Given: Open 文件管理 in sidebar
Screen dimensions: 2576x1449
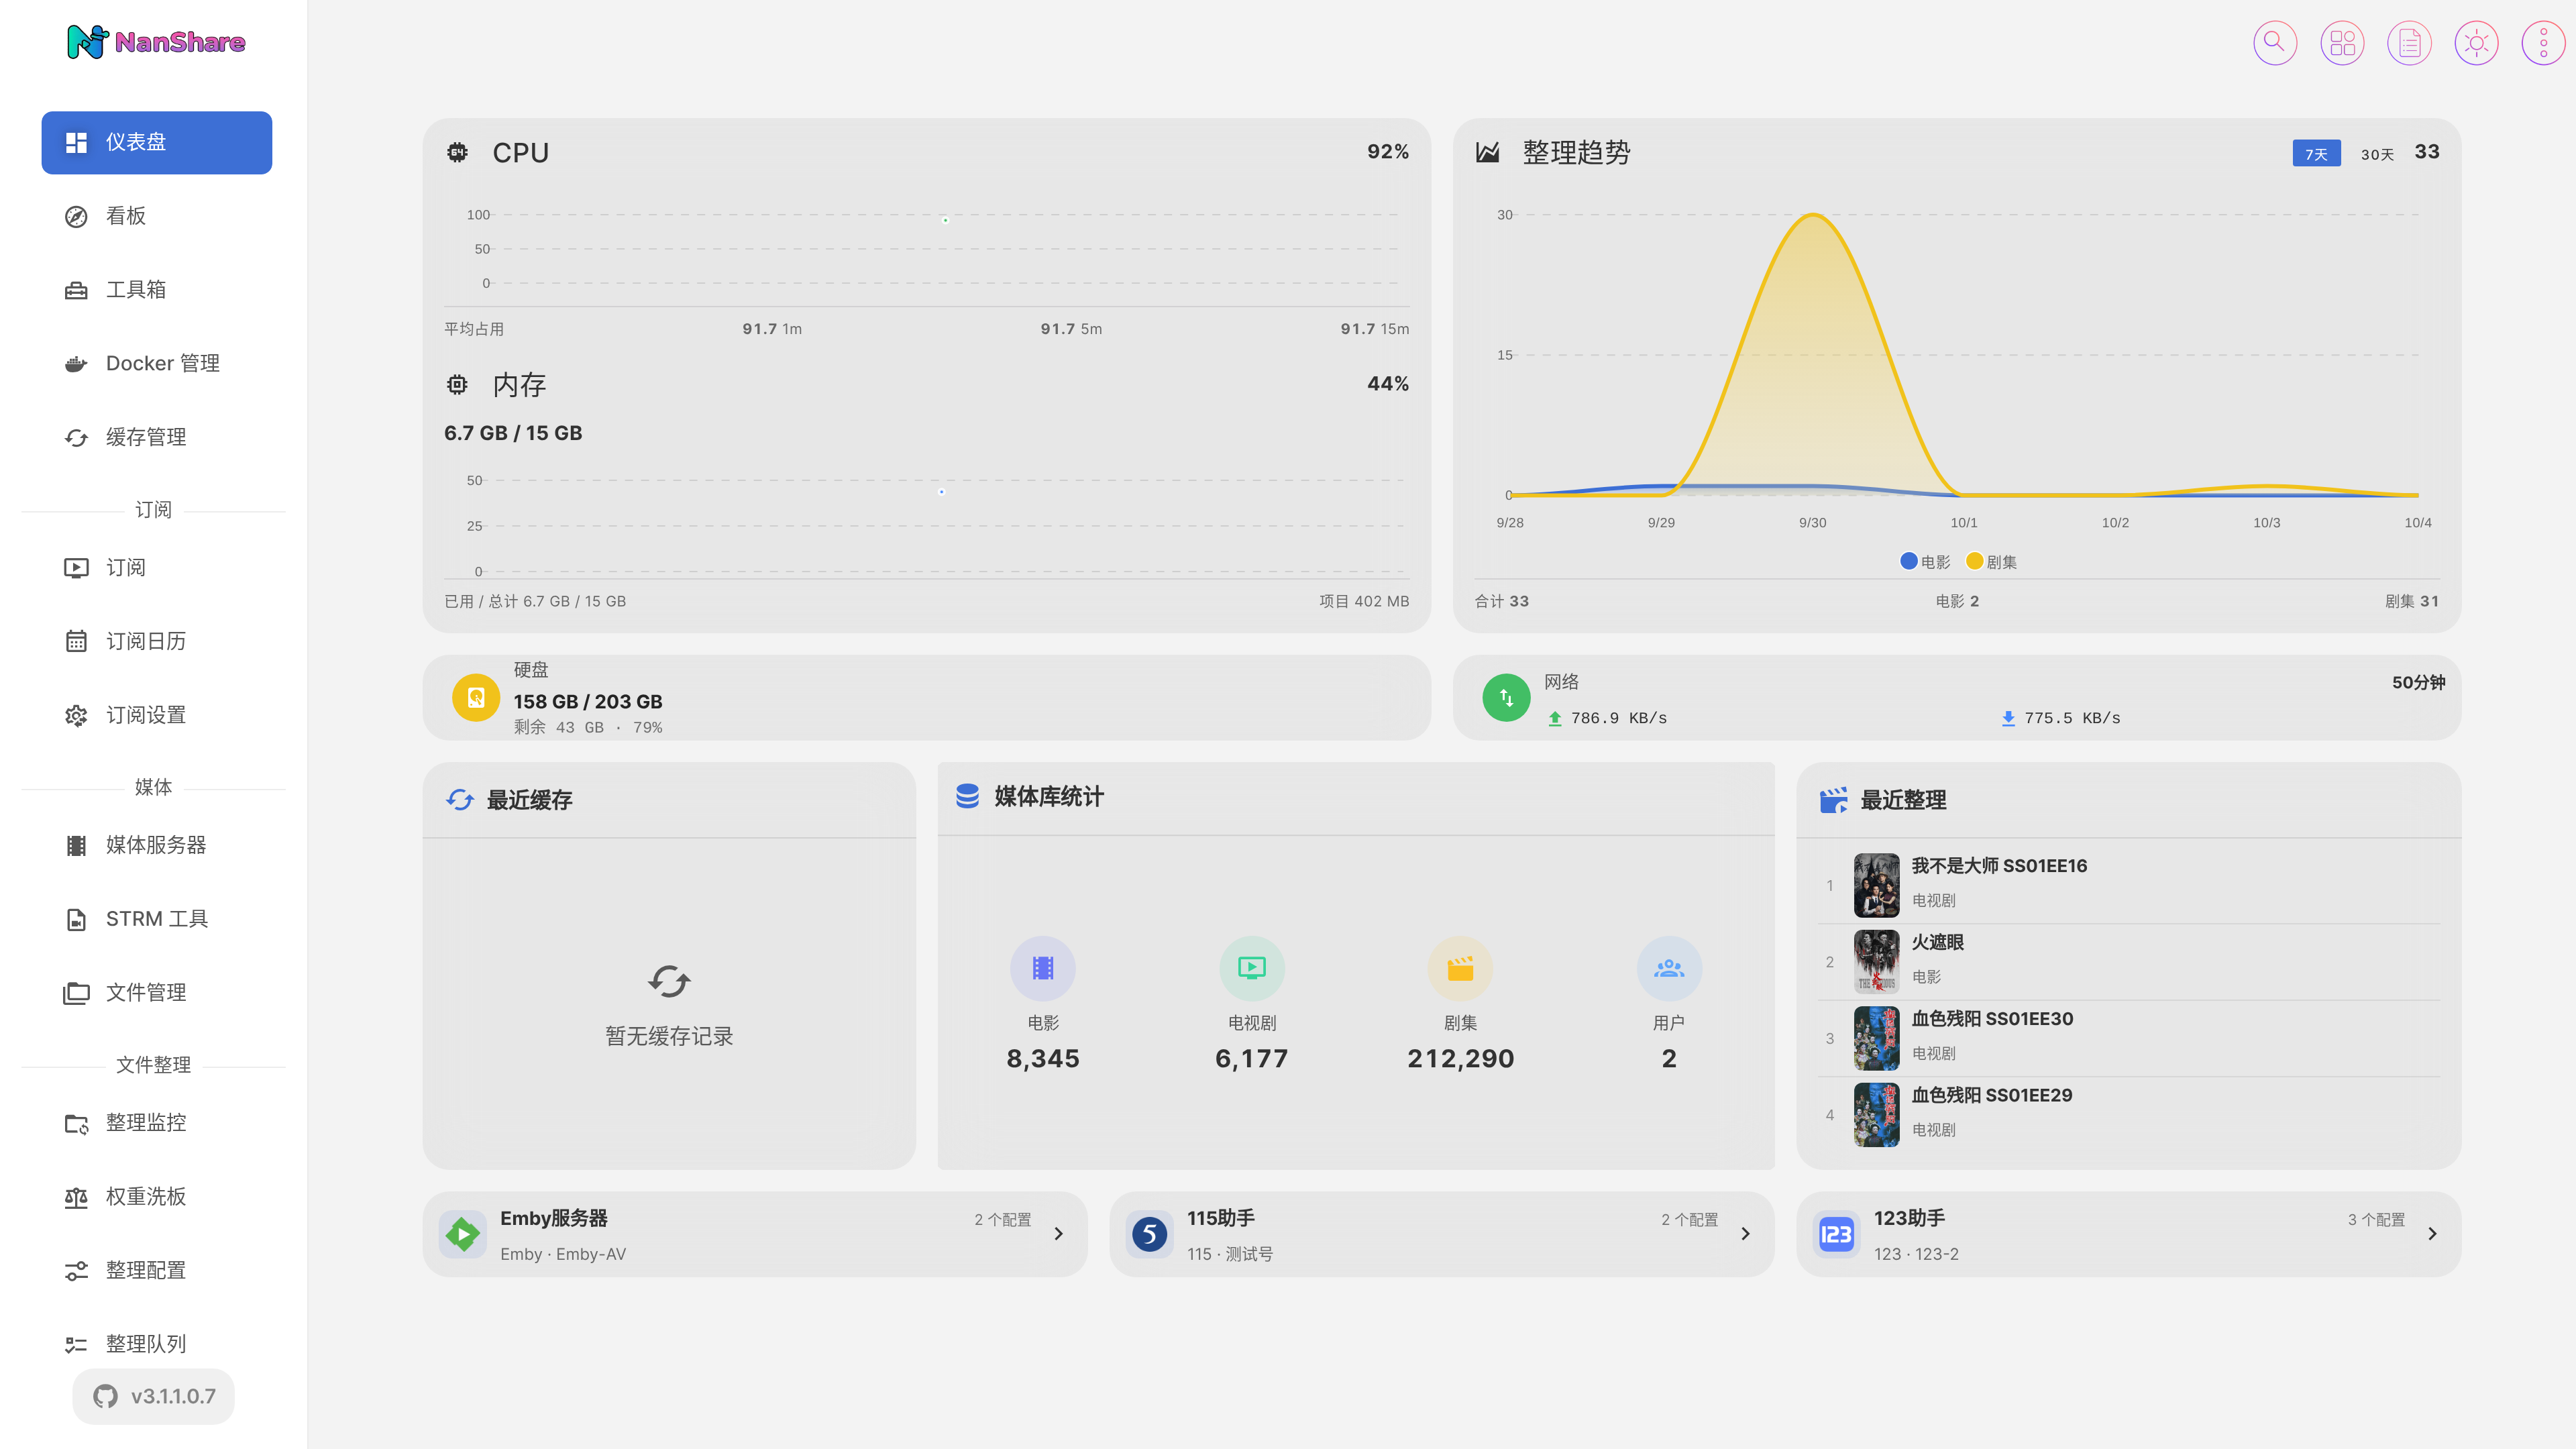Looking at the screenshot, I should point(157,993).
